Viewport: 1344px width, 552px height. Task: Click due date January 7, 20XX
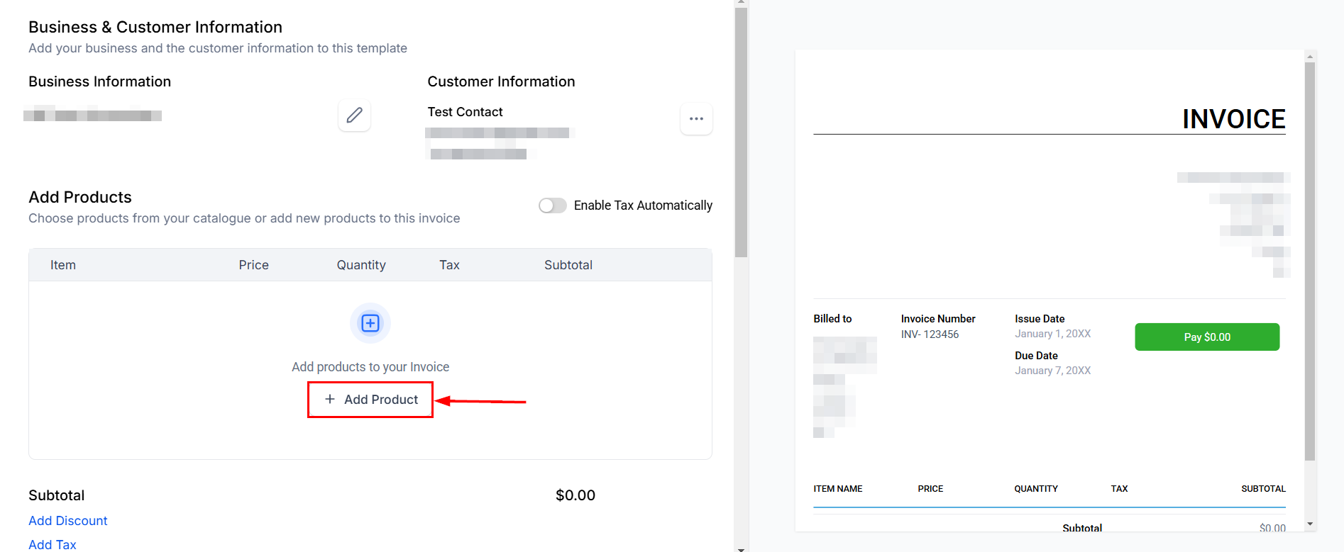[x=1052, y=371]
